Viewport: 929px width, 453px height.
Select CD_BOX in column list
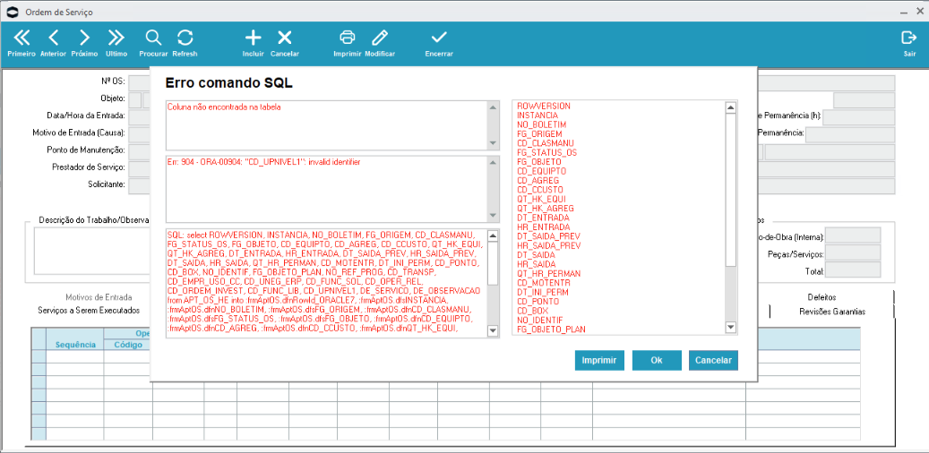click(533, 311)
